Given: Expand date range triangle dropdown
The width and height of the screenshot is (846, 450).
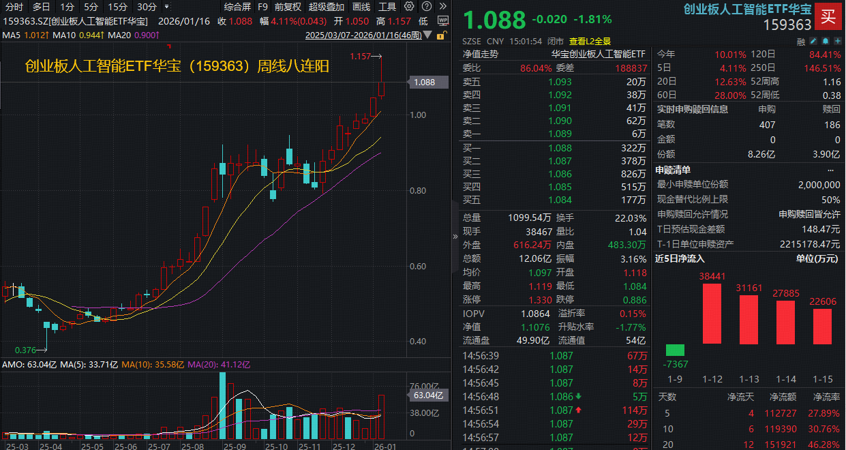Looking at the screenshot, I should [x=427, y=34].
